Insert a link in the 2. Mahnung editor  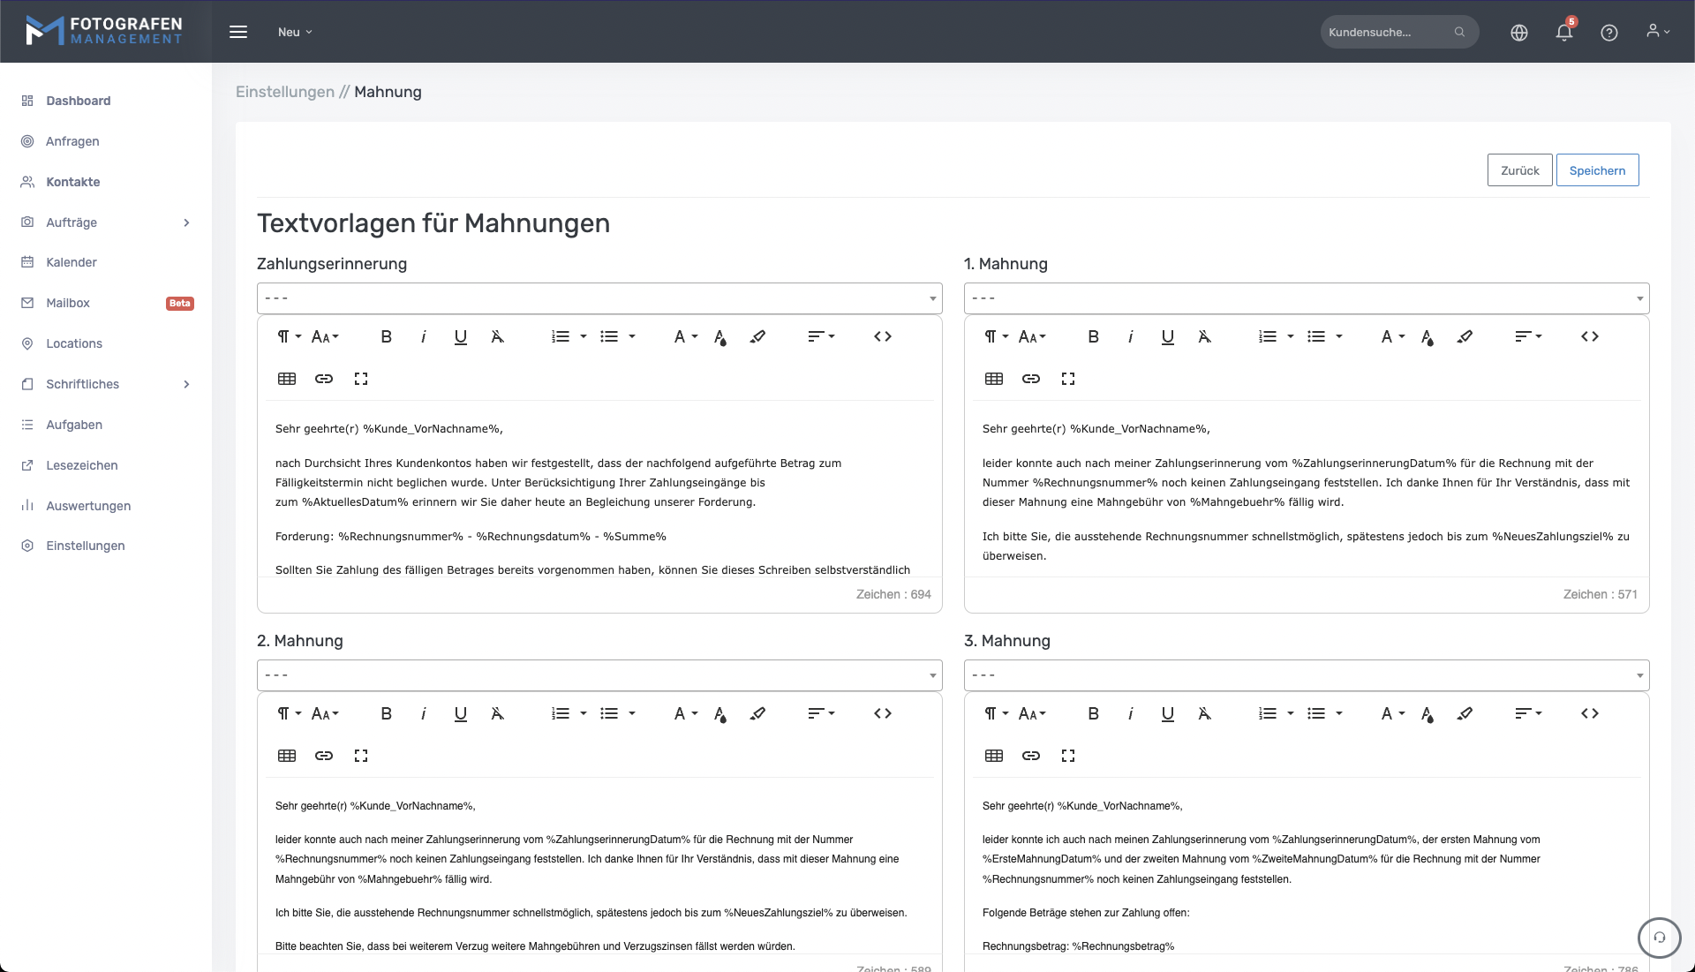(x=324, y=756)
